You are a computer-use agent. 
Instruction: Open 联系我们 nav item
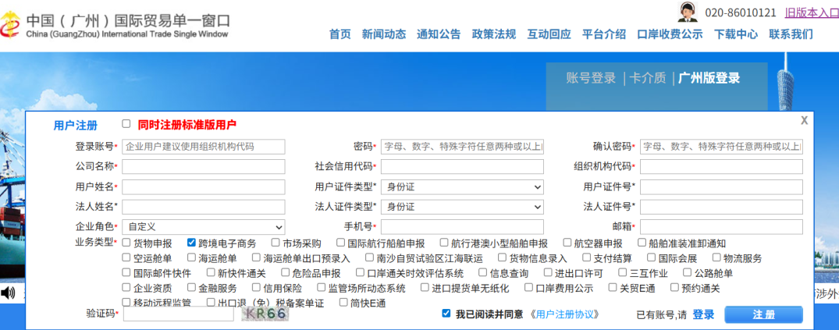click(x=791, y=34)
